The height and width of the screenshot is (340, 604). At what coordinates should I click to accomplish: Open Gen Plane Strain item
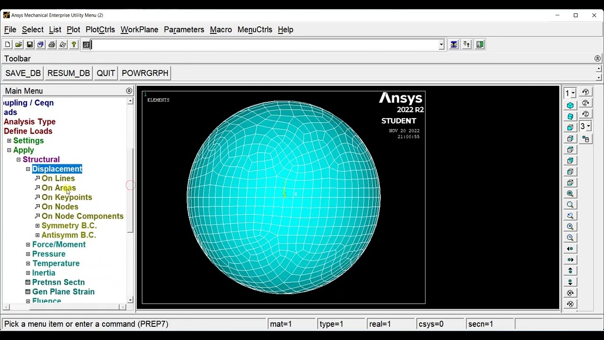coord(63,292)
